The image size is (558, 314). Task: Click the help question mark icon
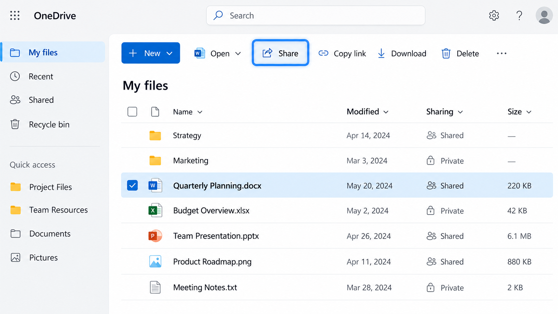519,15
